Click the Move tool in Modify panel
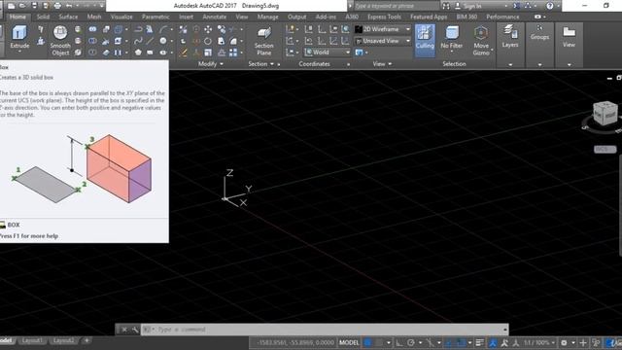The width and height of the screenshot is (622, 350). (x=208, y=29)
